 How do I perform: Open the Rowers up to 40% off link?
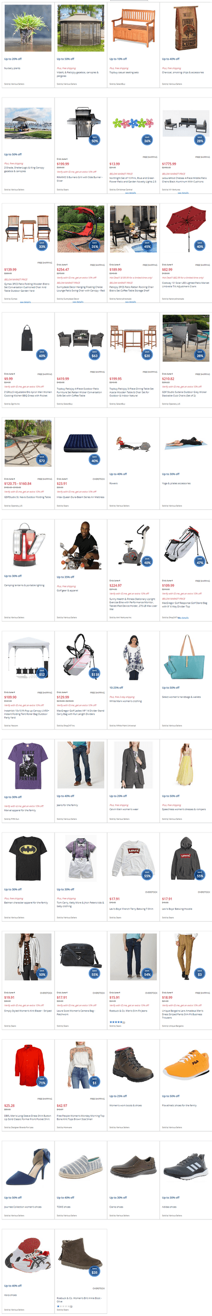pos(113,483)
